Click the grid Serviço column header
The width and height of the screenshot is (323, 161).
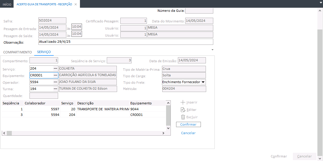68,103
